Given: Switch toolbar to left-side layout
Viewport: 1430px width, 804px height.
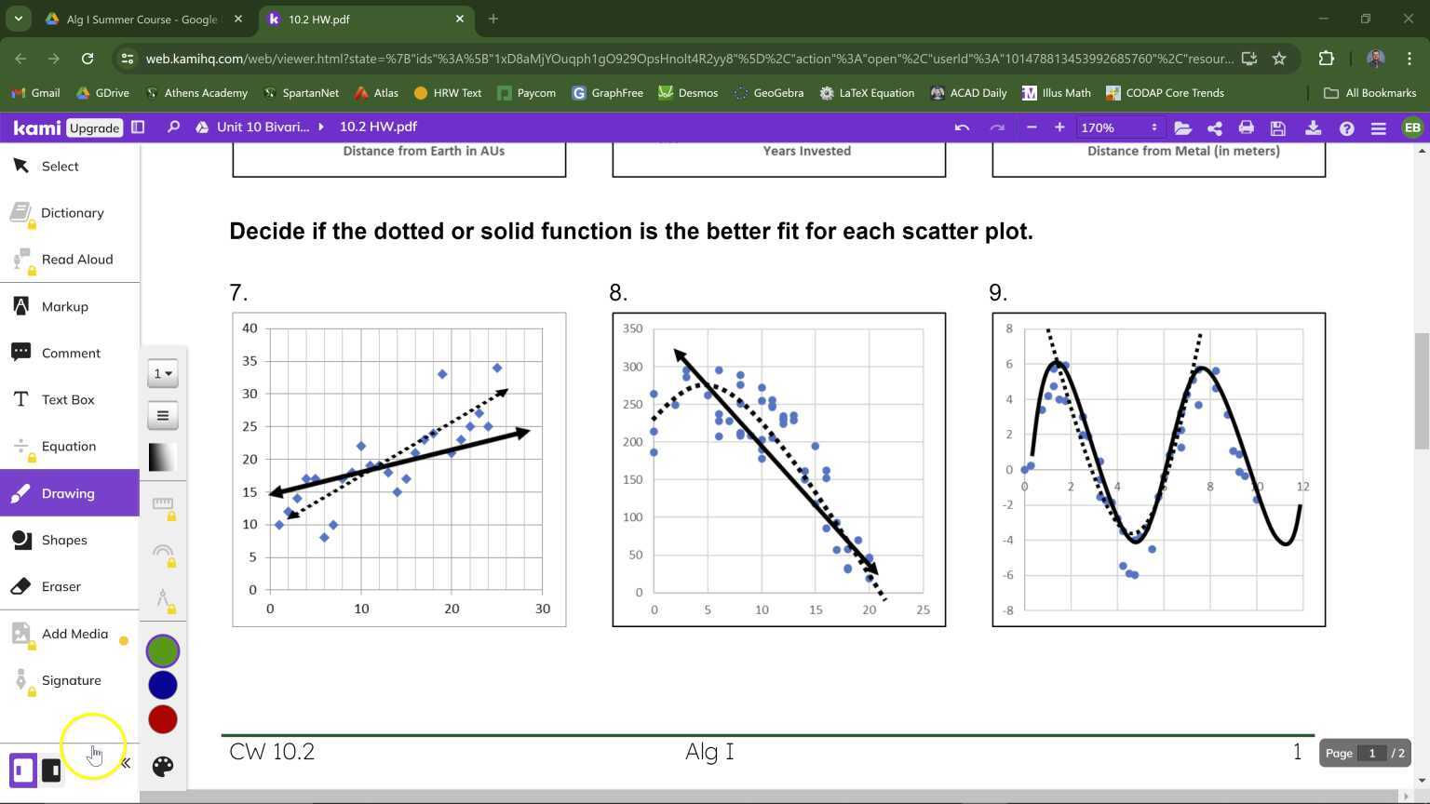Looking at the screenshot, I should (x=23, y=770).
